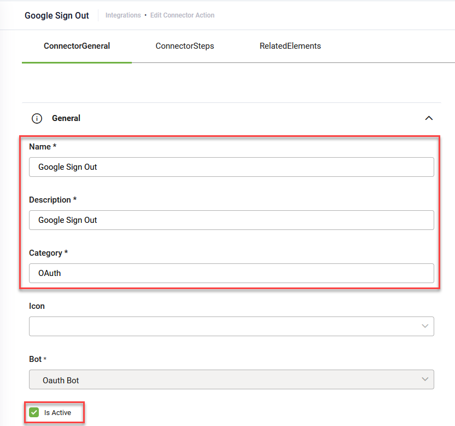
Task: Click the Oauth Bot selection box
Action: pyautogui.click(x=231, y=379)
